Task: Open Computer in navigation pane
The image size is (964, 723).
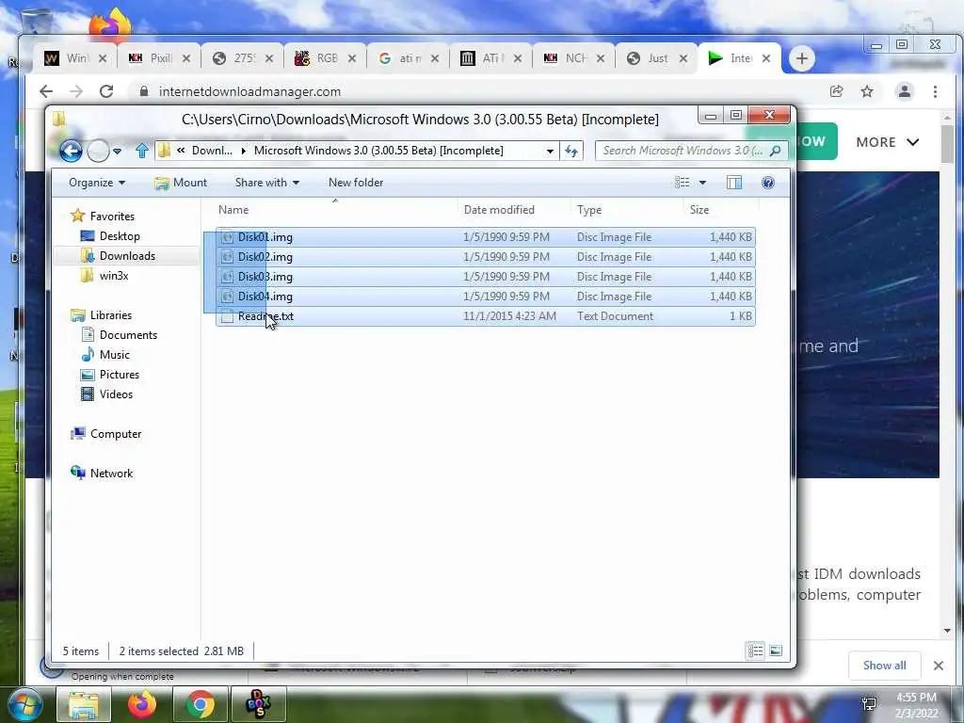Action: [x=116, y=434]
